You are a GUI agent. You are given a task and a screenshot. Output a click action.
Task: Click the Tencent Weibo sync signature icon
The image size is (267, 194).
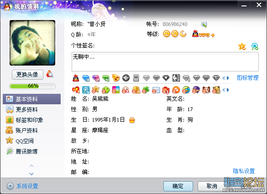[x=255, y=46]
